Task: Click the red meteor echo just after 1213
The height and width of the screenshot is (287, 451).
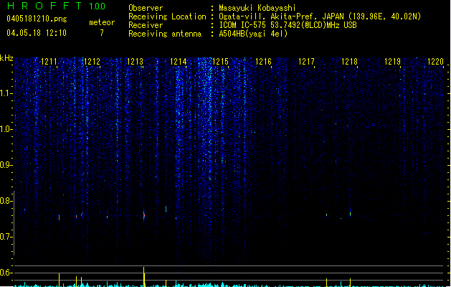Action: tap(144, 215)
